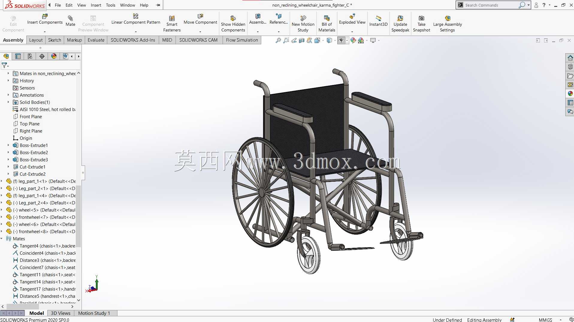Click scroll down arrow of feature tree

coord(78,300)
